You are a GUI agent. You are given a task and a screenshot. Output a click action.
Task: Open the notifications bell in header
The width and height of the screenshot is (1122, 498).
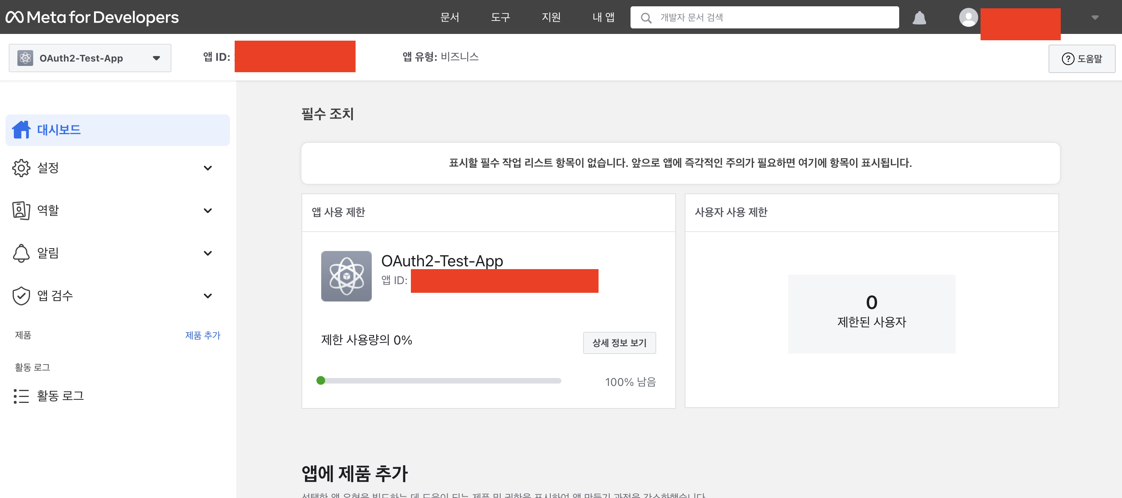click(919, 18)
